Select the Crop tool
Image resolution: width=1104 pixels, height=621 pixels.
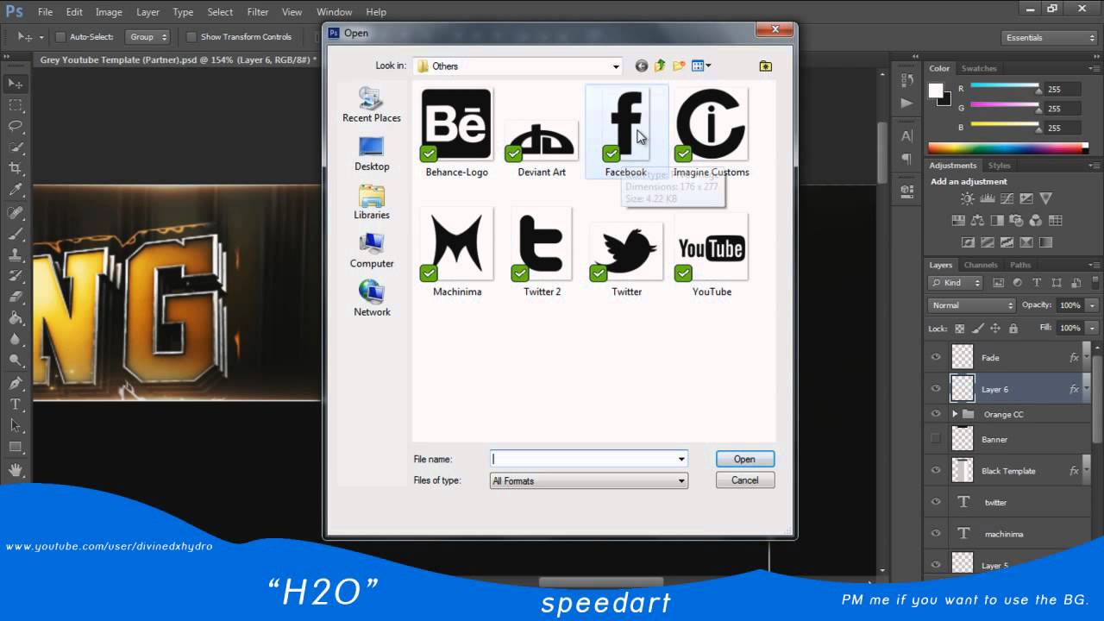pos(16,168)
